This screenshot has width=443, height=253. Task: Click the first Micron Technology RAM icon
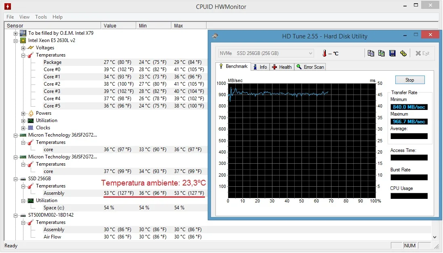coord(23,135)
